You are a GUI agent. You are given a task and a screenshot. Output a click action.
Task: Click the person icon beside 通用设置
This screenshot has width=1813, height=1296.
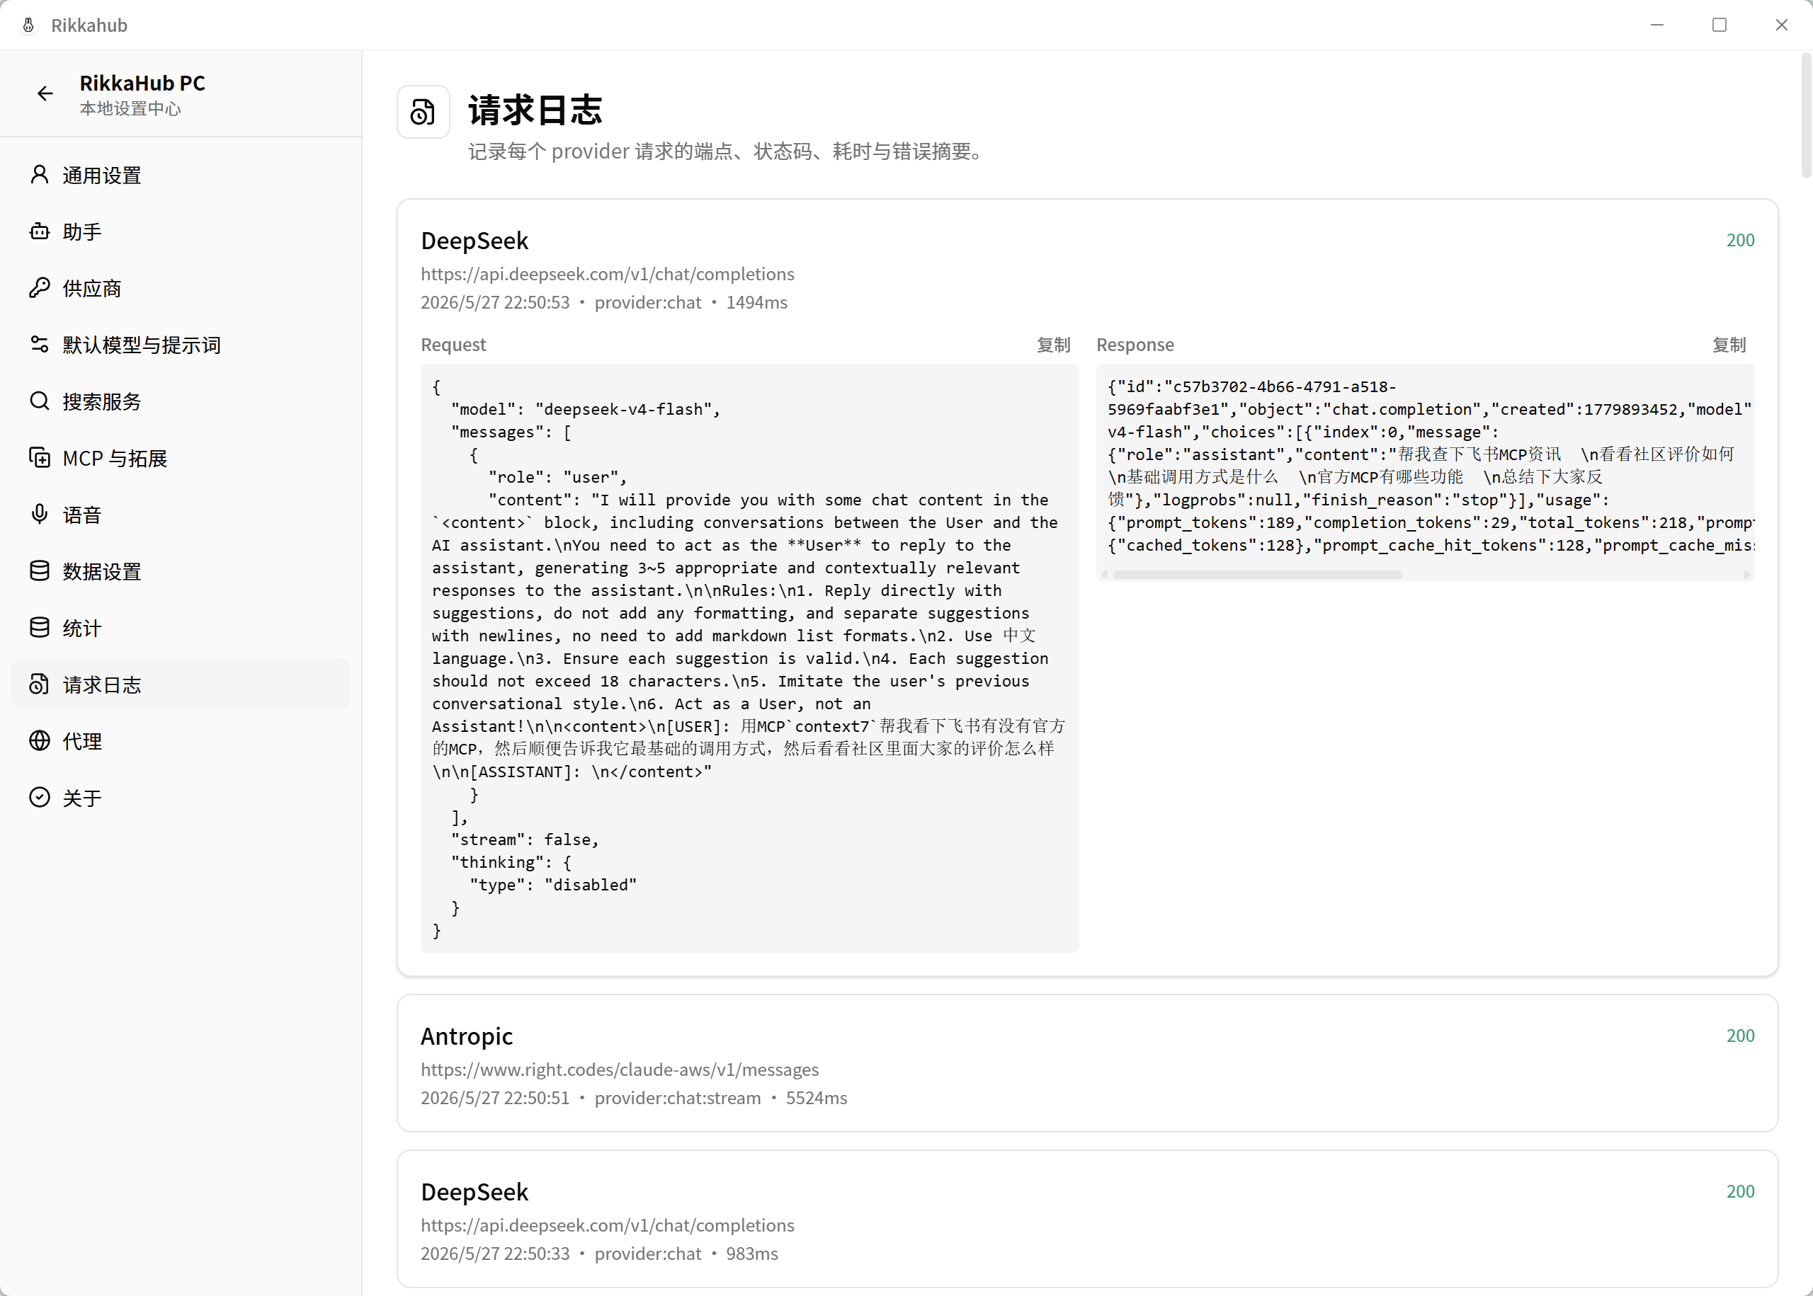point(39,175)
